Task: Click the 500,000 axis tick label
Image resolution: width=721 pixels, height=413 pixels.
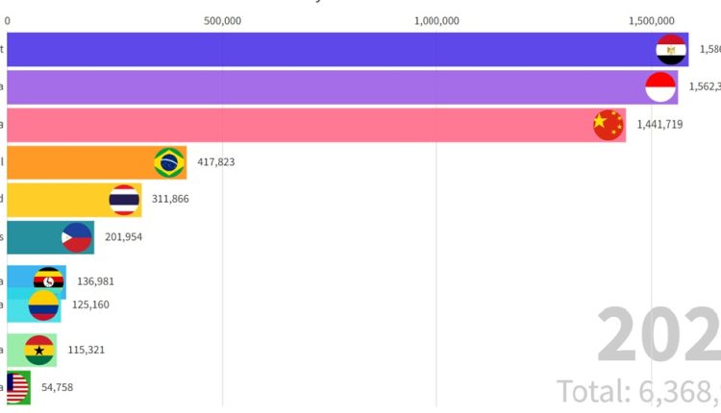Action: click(222, 20)
